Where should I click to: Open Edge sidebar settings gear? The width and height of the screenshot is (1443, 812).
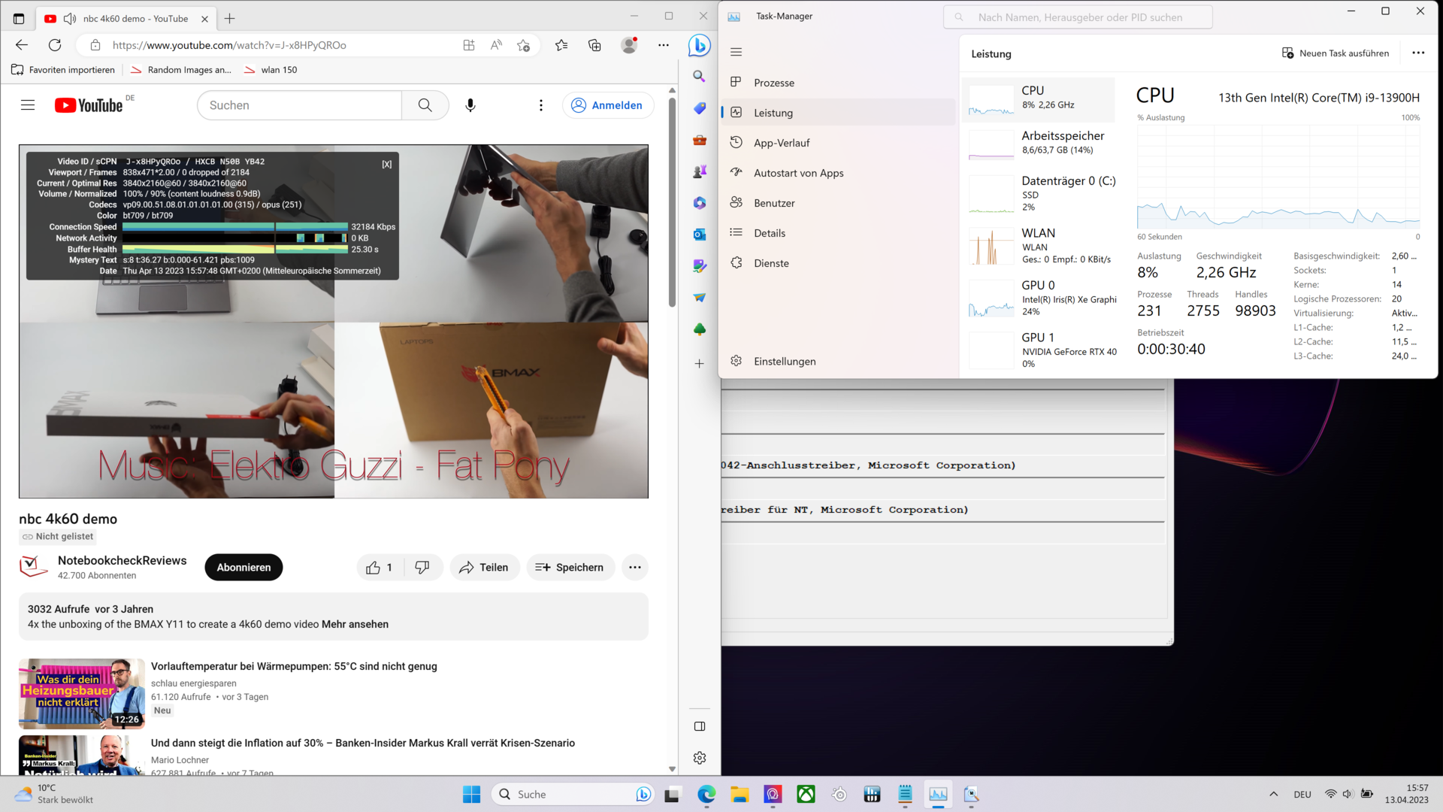coord(699,758)
